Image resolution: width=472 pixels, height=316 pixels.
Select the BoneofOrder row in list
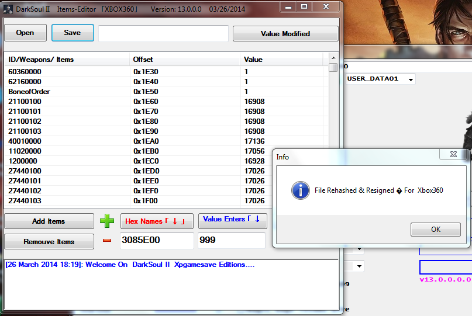click(x=29, y=92)
